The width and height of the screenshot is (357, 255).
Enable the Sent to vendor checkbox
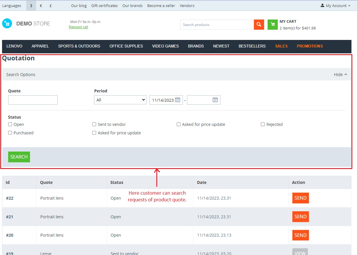pyautogui.click(x=94, y=124)
